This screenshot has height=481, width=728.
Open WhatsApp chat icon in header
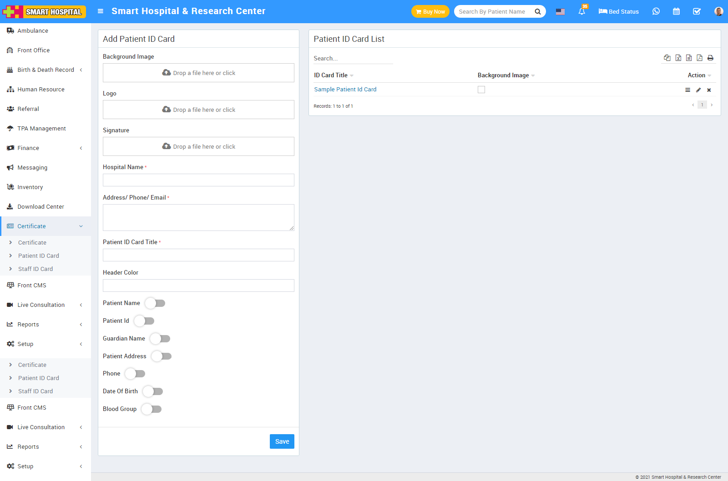pyautogui.click(x=656, y=11)
